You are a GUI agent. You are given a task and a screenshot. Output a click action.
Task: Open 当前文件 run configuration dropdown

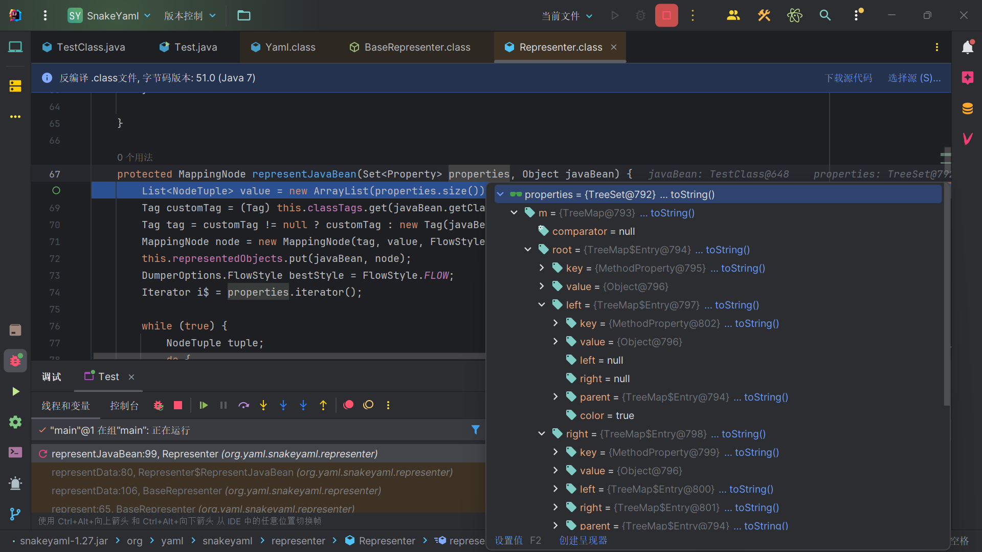point(567,16)
